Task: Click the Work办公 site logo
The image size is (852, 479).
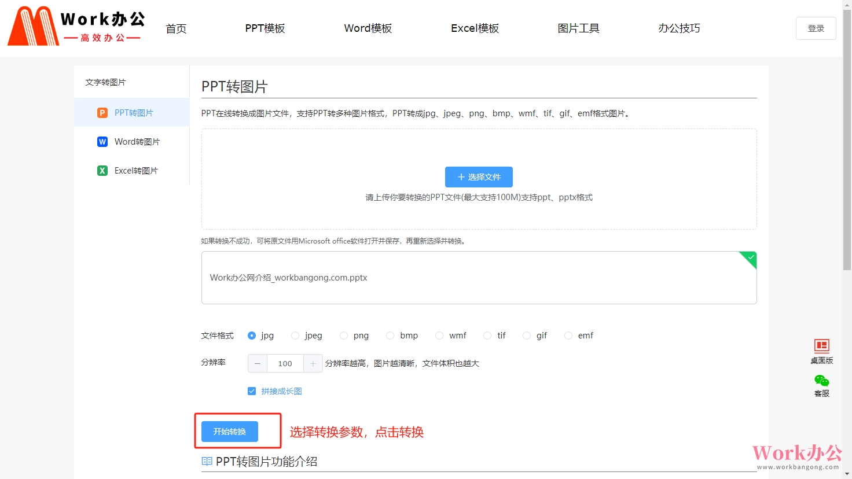Action: [x=76, y=26]
